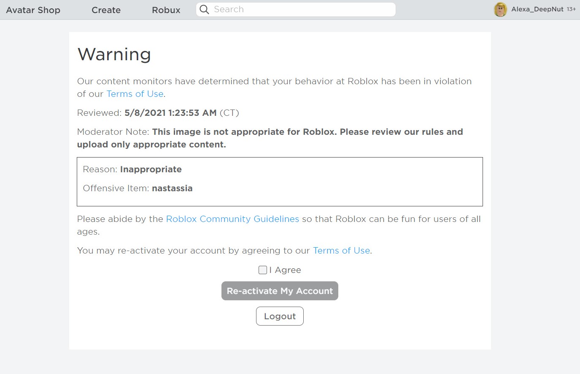Screen dimensions: 580x374
Task: Click the review date 5/8/2021 1:23:53 AM
Action: (170, 113)
